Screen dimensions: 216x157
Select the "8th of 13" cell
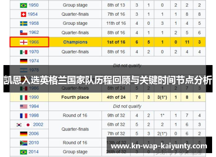click(116, 5)
